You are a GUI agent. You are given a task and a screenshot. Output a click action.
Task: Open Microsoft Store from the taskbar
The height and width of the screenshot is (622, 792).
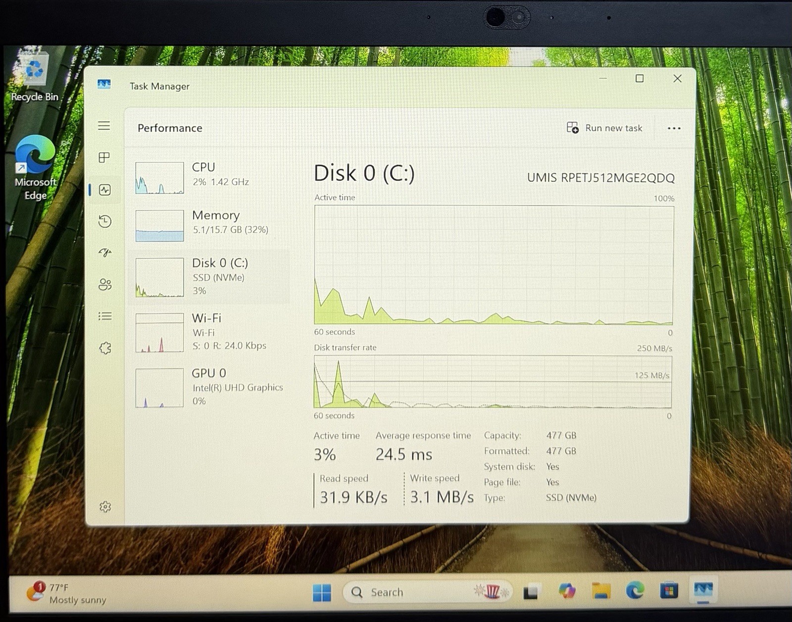(x=669, y=590)
